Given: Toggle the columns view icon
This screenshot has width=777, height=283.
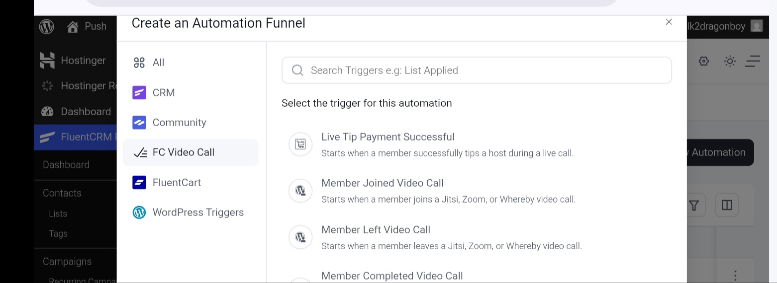Looking at the screenshot, I should click(727, 205).
